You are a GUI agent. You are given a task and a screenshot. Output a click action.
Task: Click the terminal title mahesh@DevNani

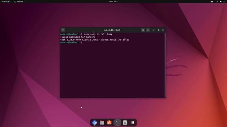click(113, 30)
